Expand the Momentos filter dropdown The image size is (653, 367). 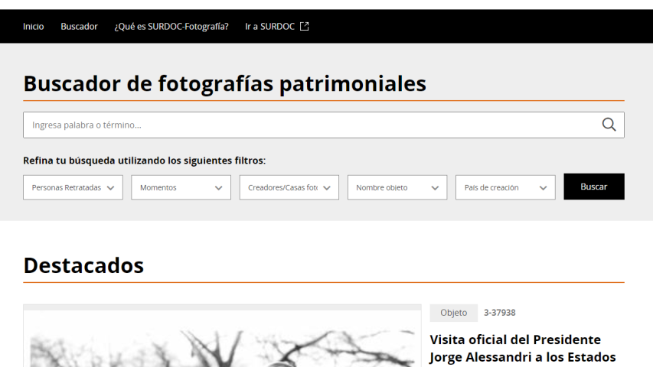point(181,187)
